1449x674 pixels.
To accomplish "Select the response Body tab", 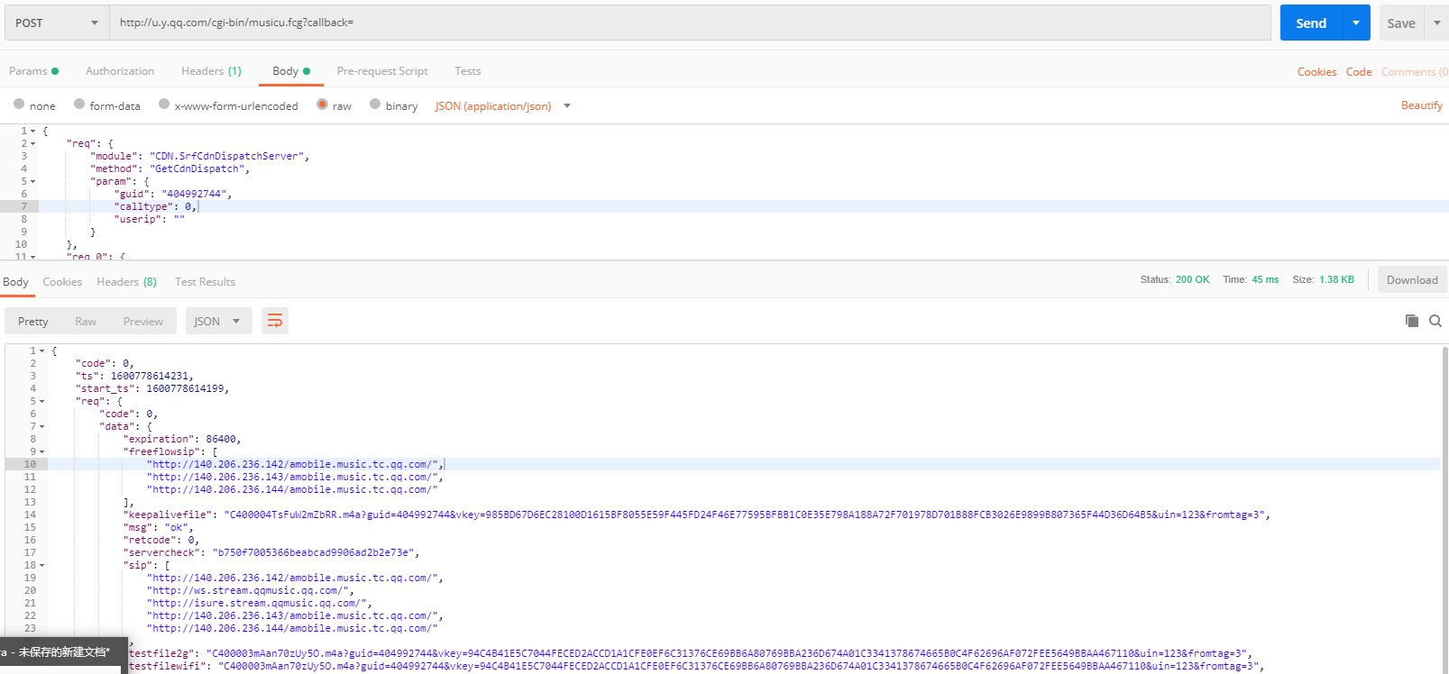I will coord(15,281).
